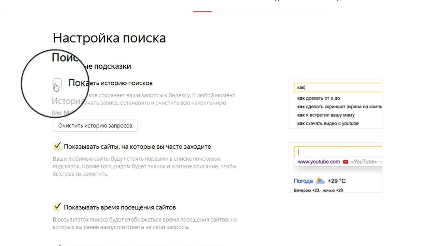Click the empty search field above the YouTube suggestion
The height and width of the screenshot is (246, 437).
point(338,152)
